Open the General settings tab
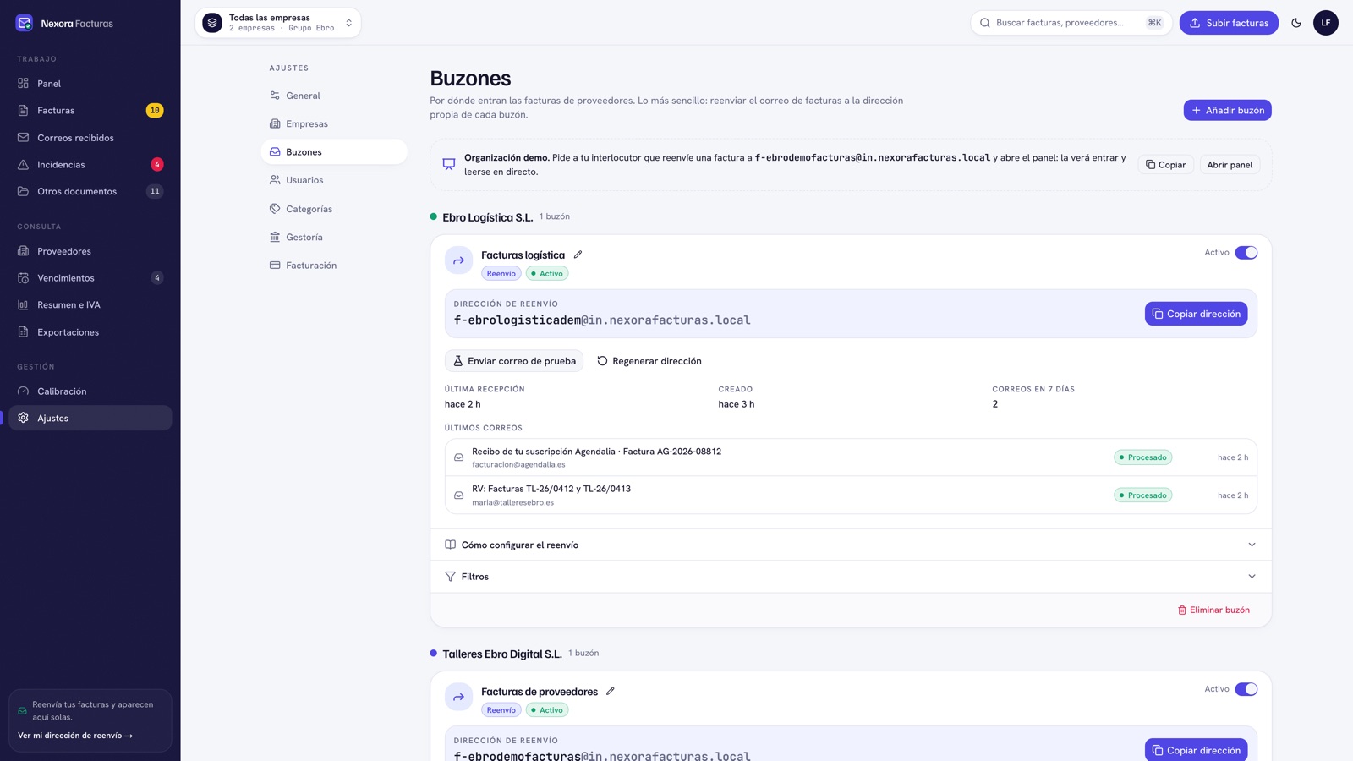 pos(334,96)
